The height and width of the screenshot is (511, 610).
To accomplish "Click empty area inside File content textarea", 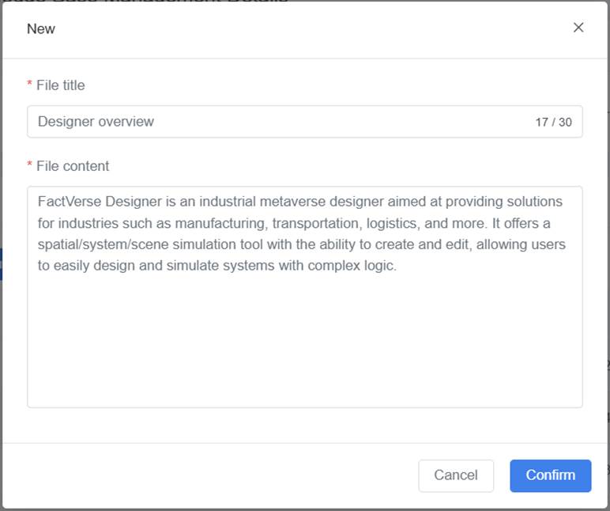I will (304, 348).
